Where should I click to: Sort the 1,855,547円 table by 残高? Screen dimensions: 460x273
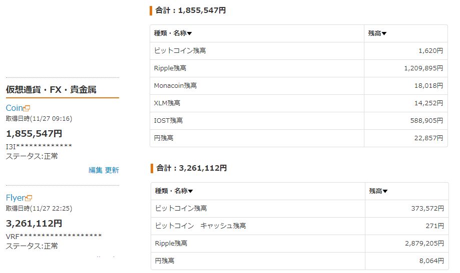point(377,33)
